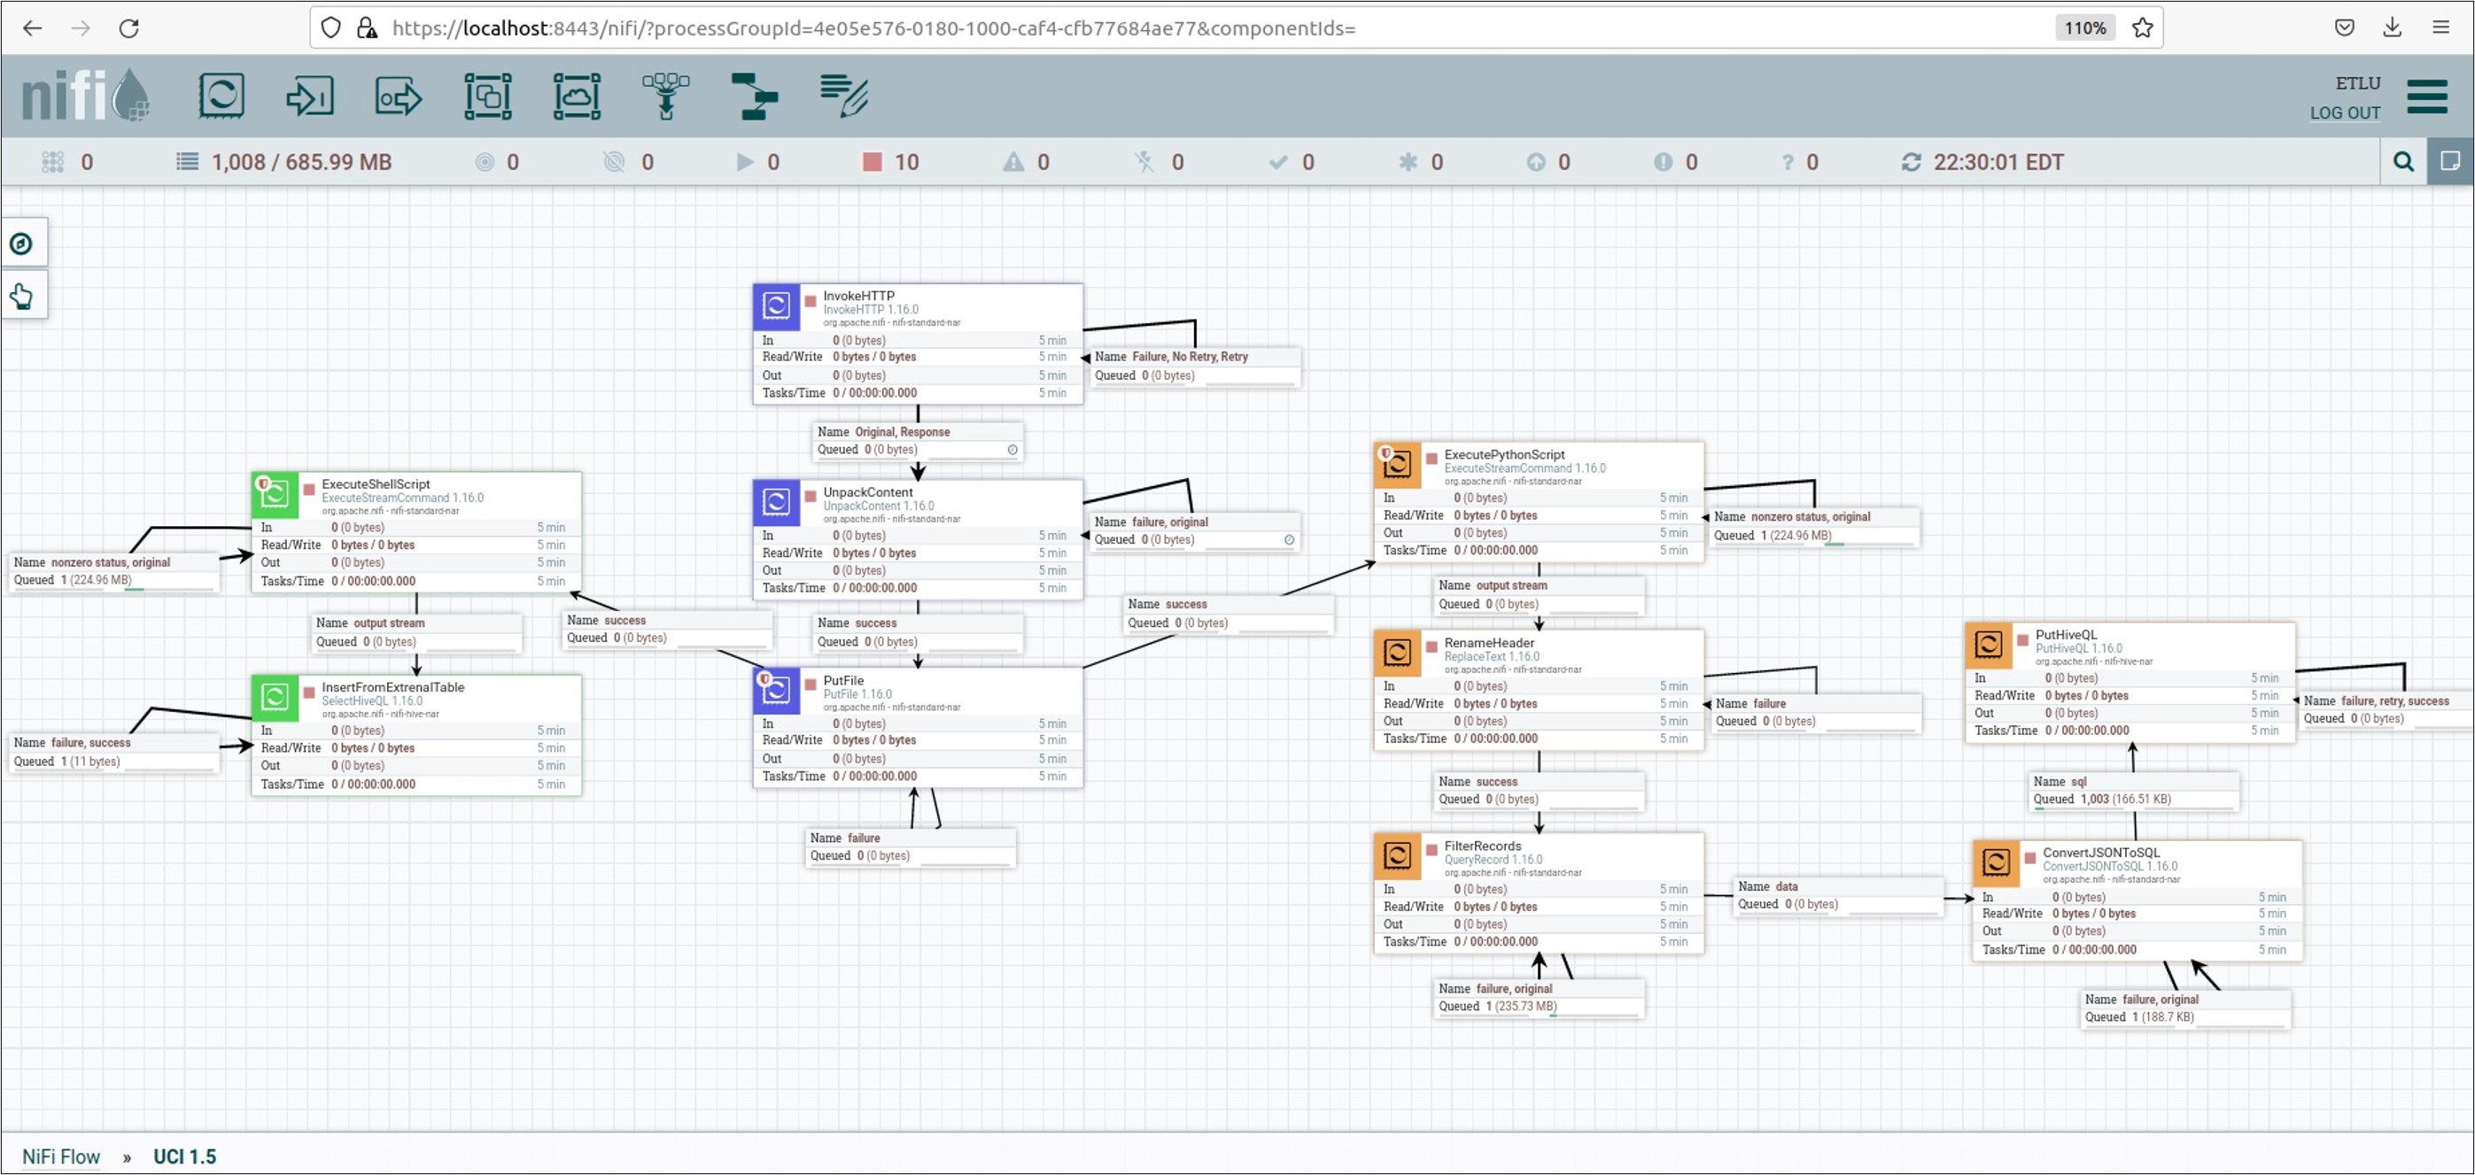The image size is (2475, 1175).
Task: Select the Funnel toolbar icon
Action: pos(666,97)
